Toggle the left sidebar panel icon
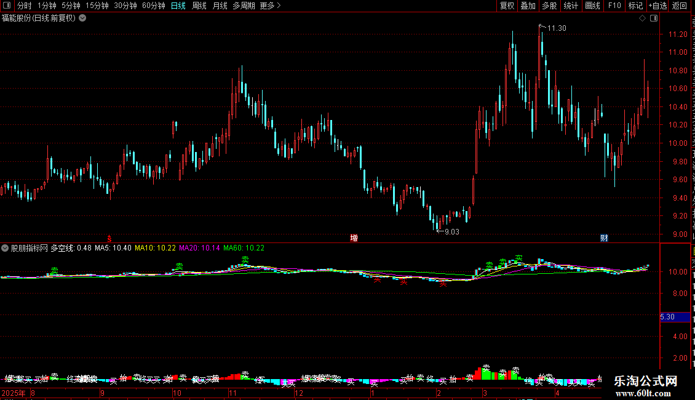The image size is (695, 400). point(7,6)
